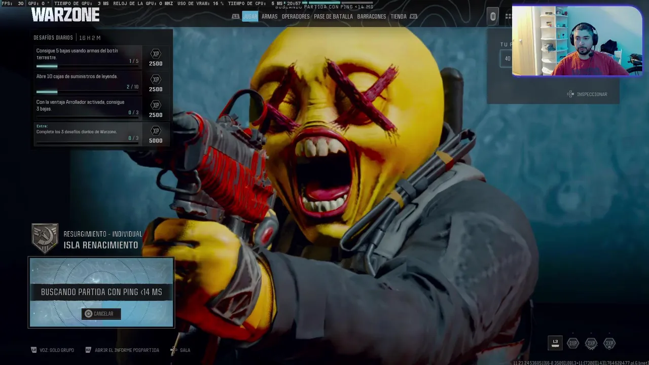Click the circle icon on CANCELAR button
This screenshot has width=649, height=365.
pyautogui.click(x=89, y=314)
